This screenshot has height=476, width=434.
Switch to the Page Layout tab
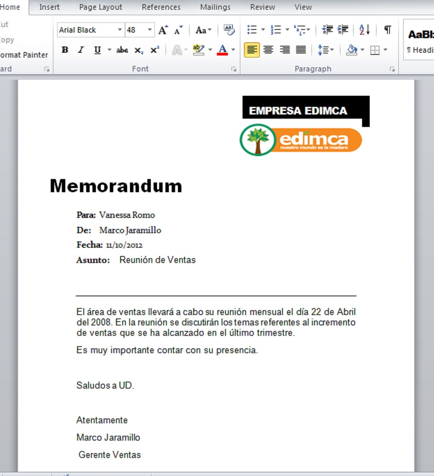click(100, 7)
